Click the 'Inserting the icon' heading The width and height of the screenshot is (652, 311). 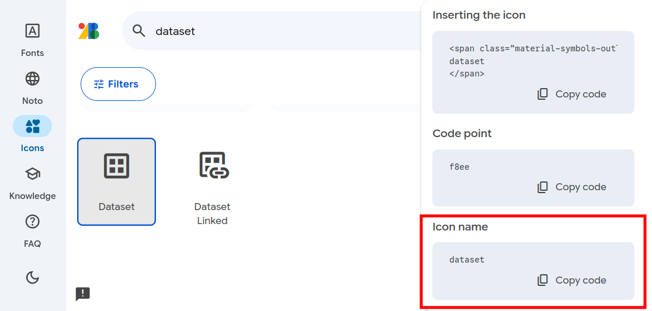point(478,15)
